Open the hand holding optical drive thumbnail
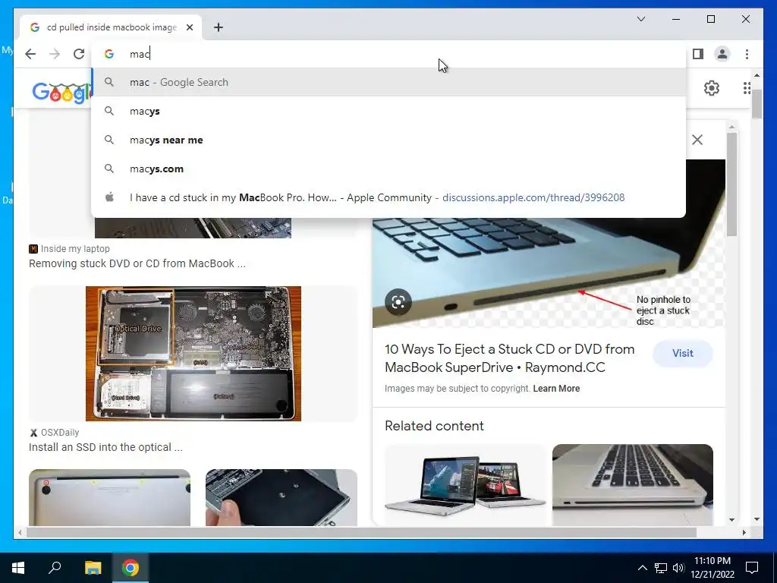 click(282, 497)
